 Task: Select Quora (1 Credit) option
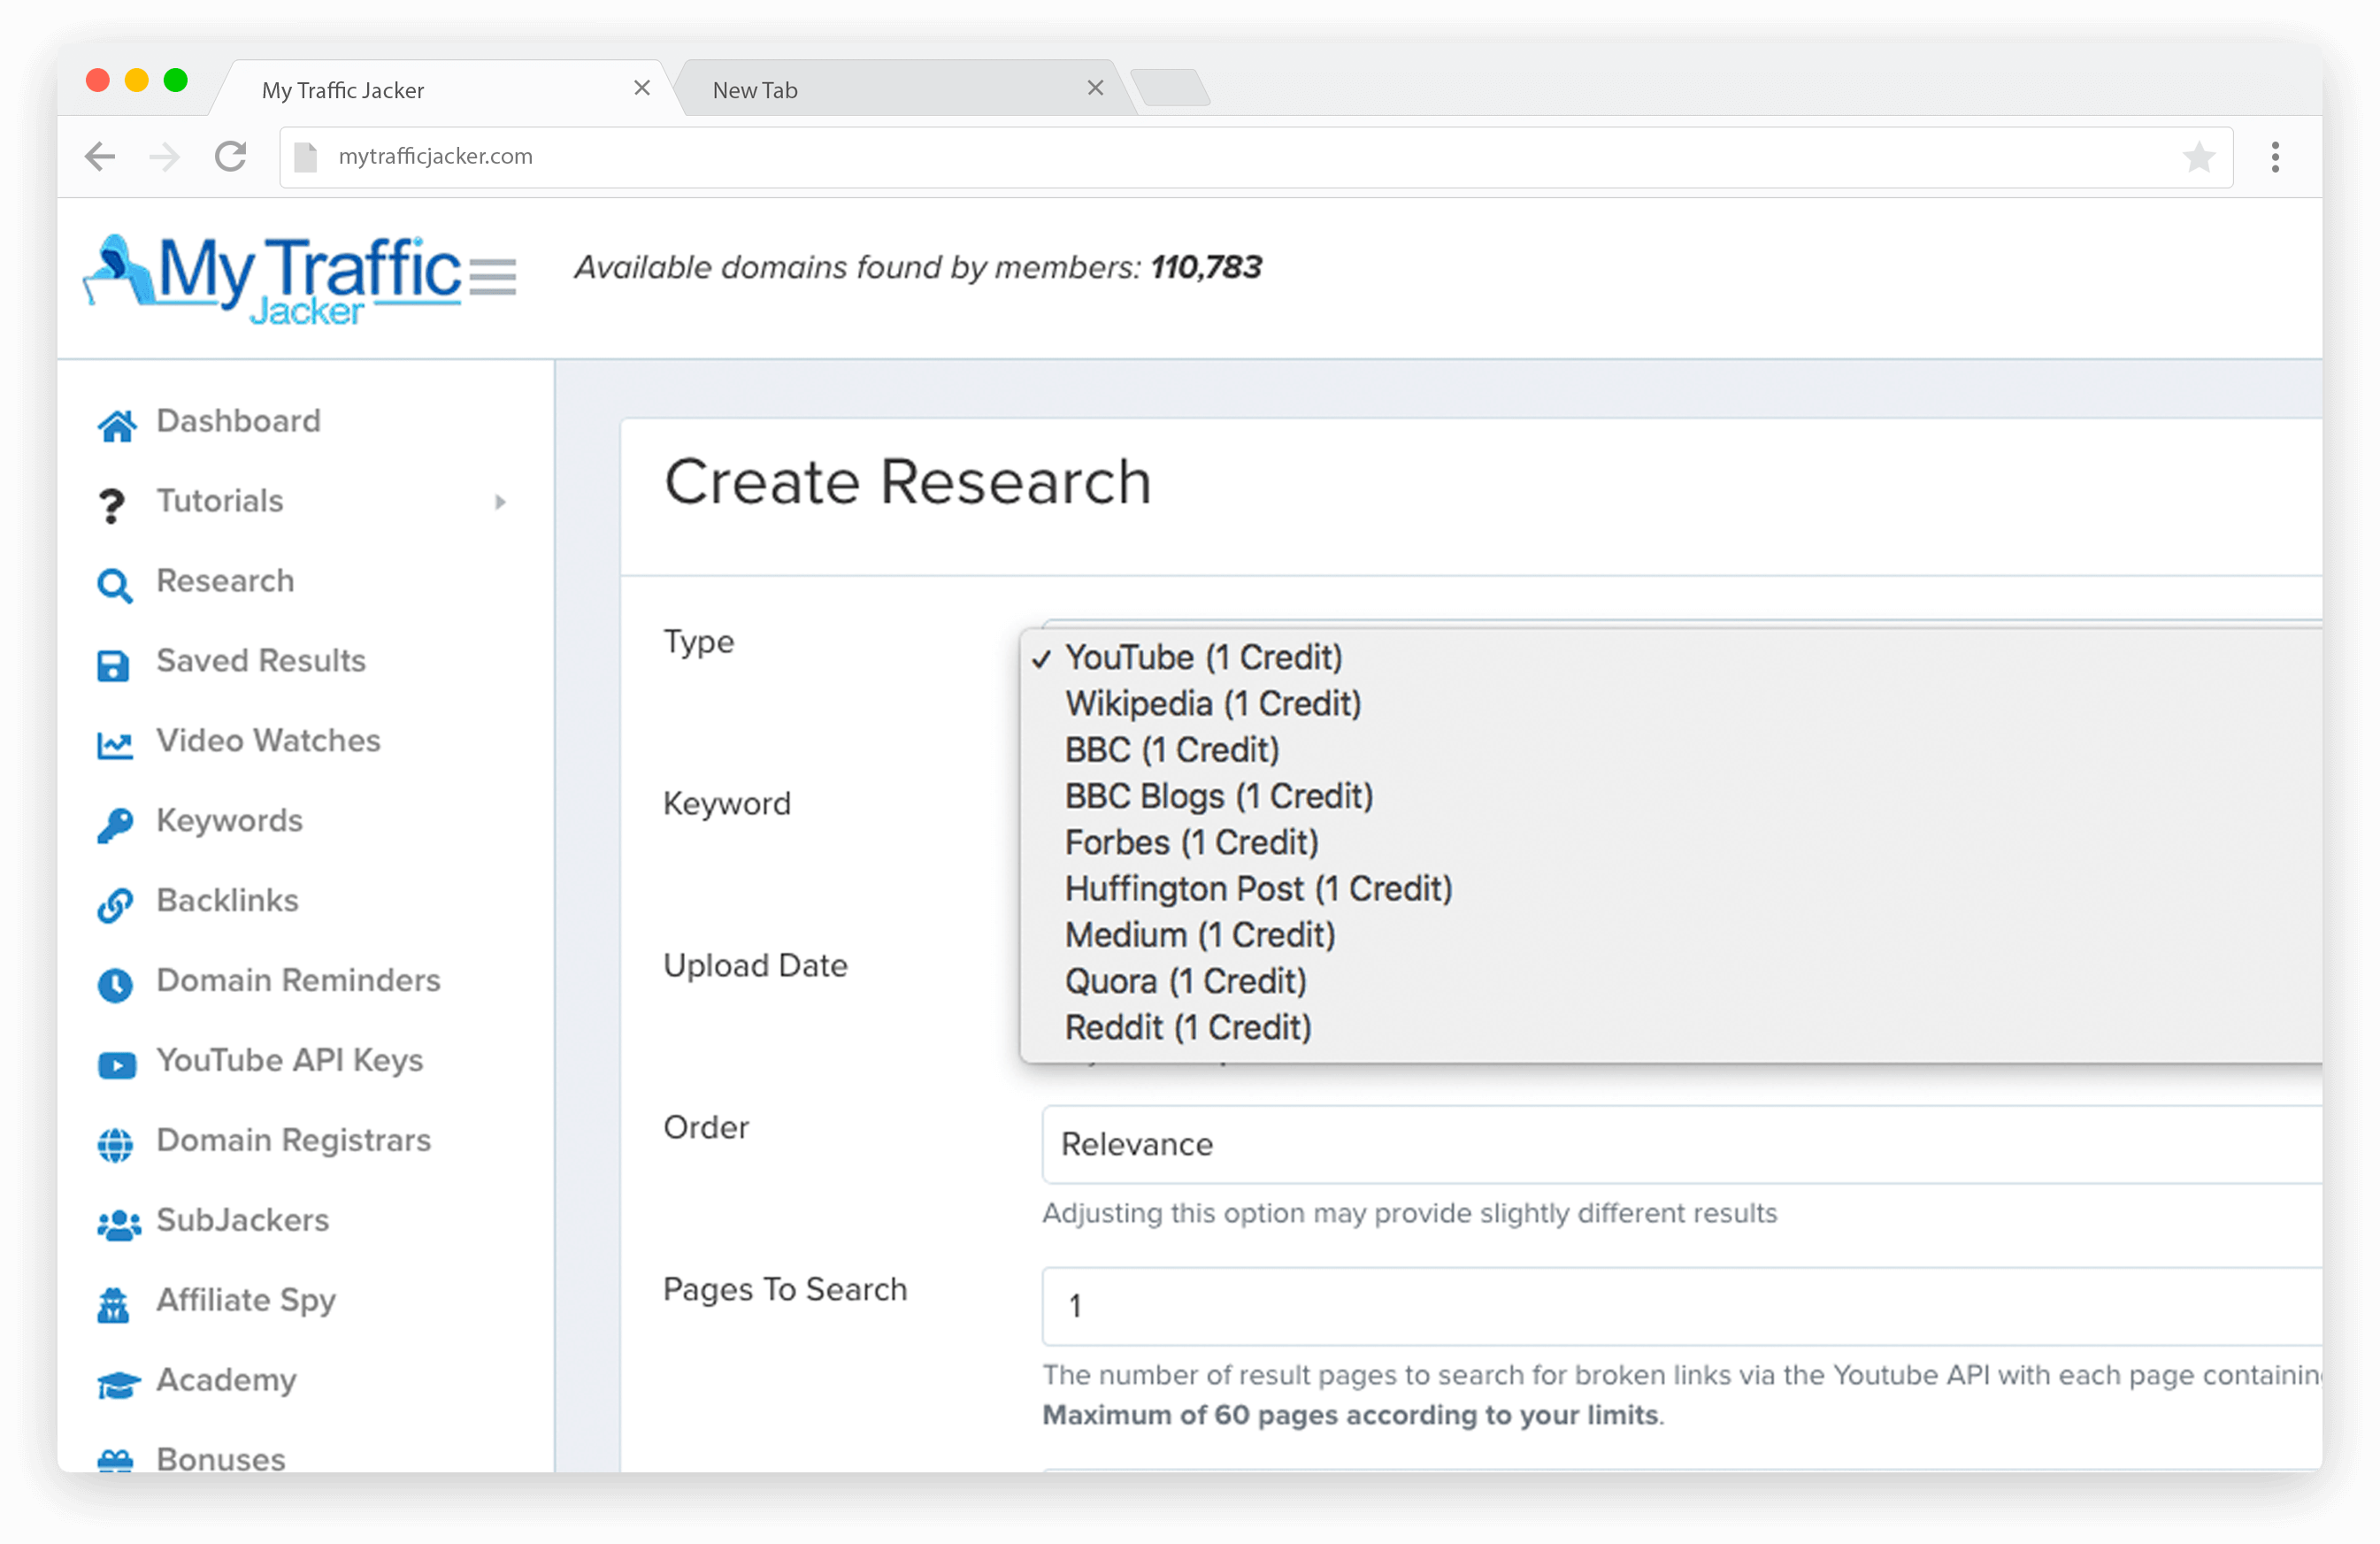[x=1670, y=981]
